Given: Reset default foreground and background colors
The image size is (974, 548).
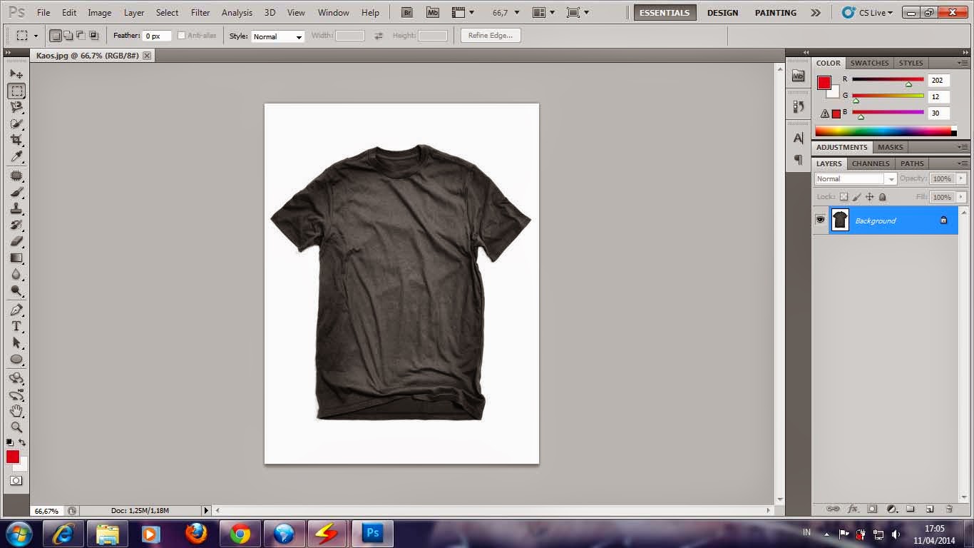Looking at the screenshot, I should [x=10, y=443].
